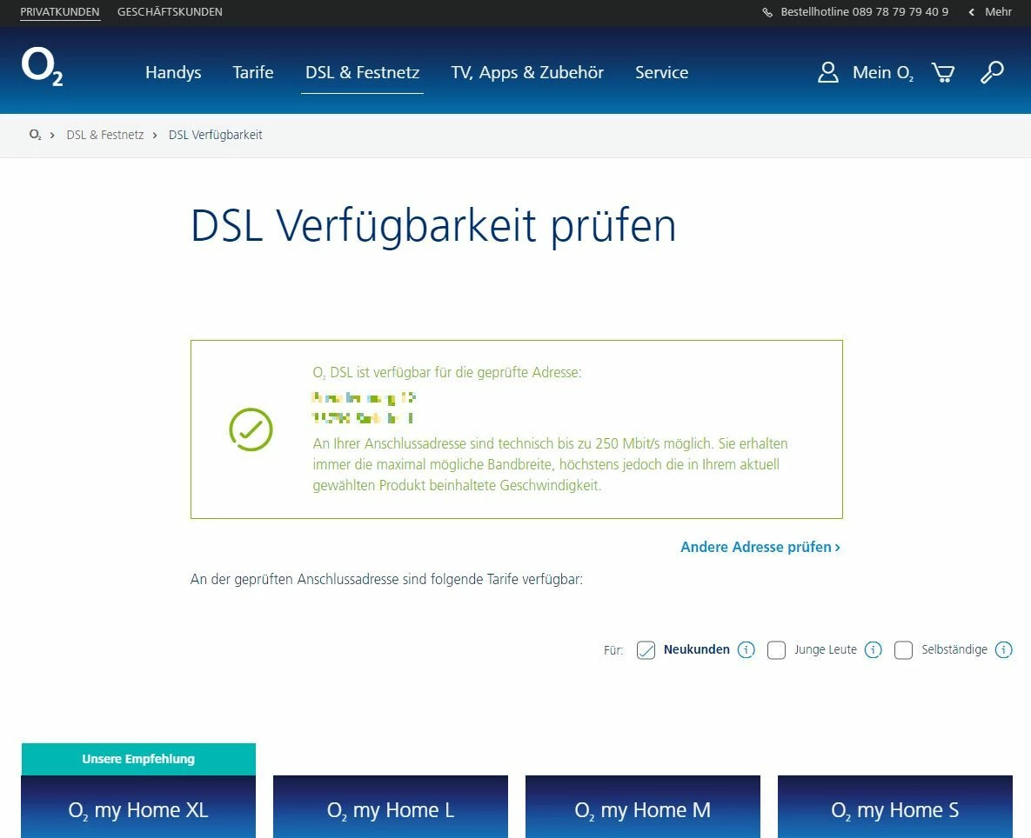Screen dimensions: 1031x838
Task: Select the O2 my Home M tariff card
Action: pyautogui.click(x=643, y=807)
